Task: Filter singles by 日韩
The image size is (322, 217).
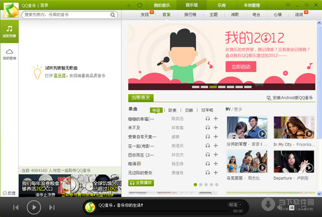Action: [189, 110]
